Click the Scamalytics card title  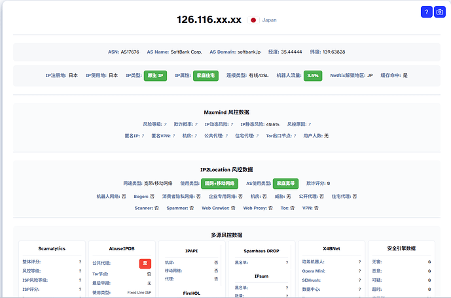point(52,248)
